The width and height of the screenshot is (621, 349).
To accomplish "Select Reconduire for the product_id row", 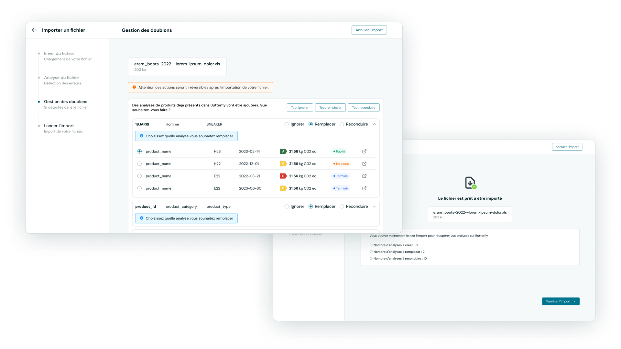I will [x=342, y=206].
